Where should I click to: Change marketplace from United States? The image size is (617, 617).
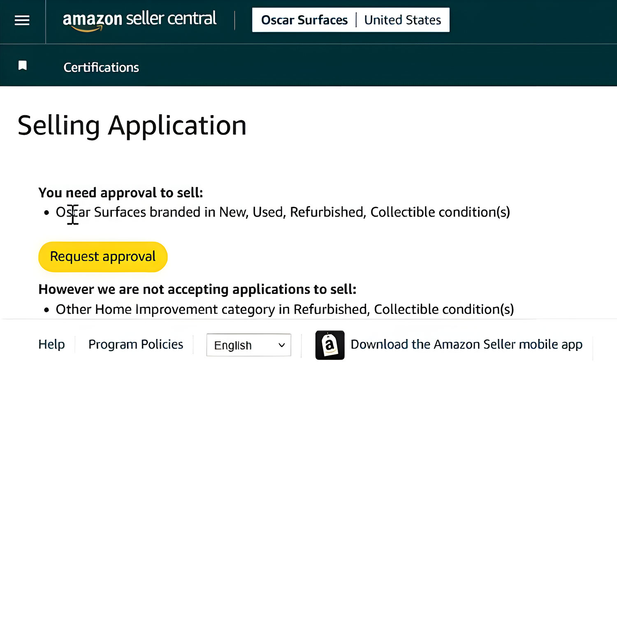402,20
